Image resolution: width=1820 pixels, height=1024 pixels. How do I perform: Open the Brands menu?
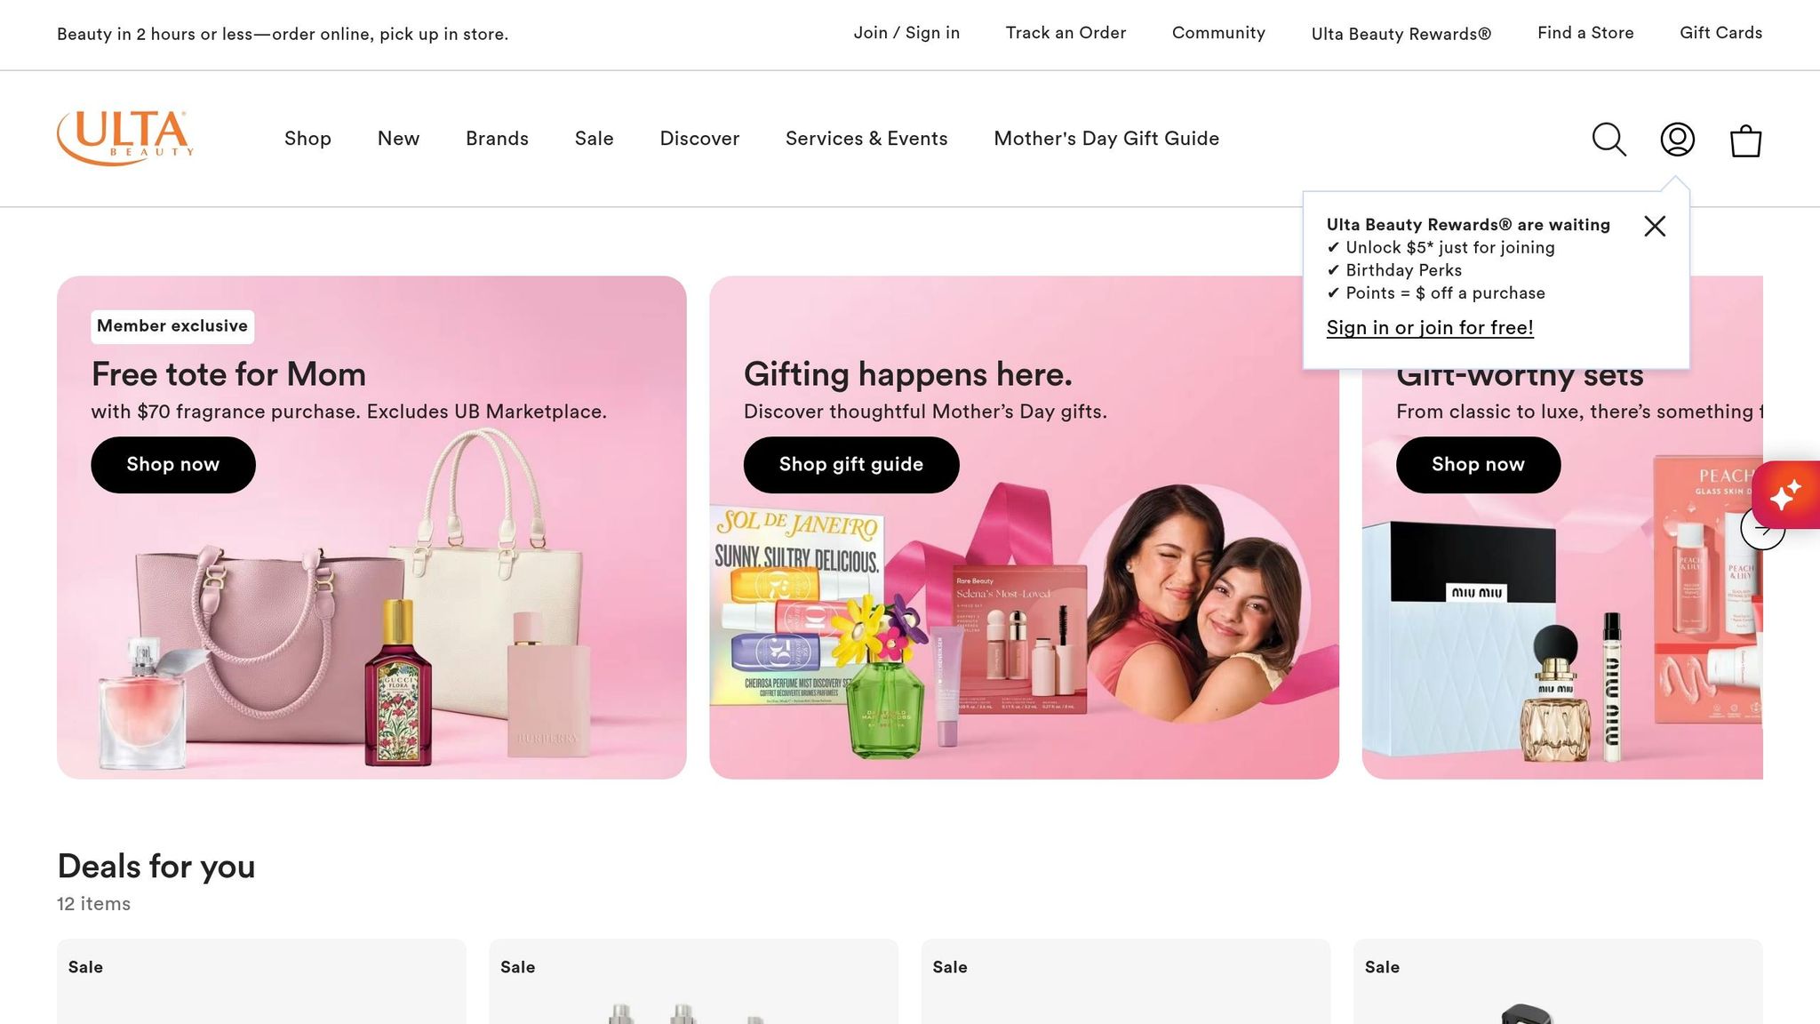pyautogui.click(x=497, y=139)
